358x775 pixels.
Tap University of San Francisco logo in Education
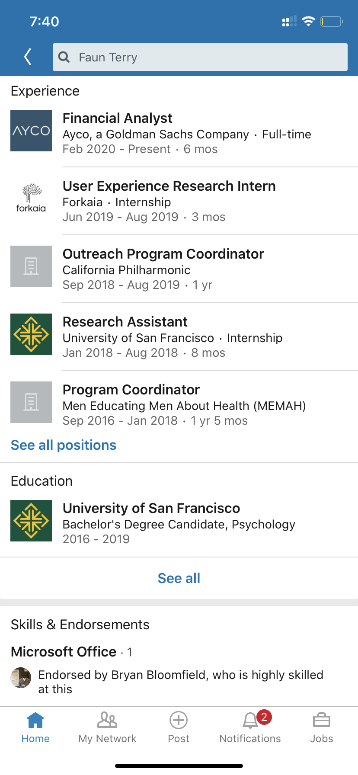point(31,521)
